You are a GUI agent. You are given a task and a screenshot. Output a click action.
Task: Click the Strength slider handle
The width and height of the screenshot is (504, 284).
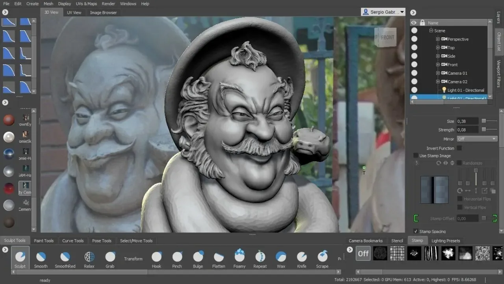[484, 129]
